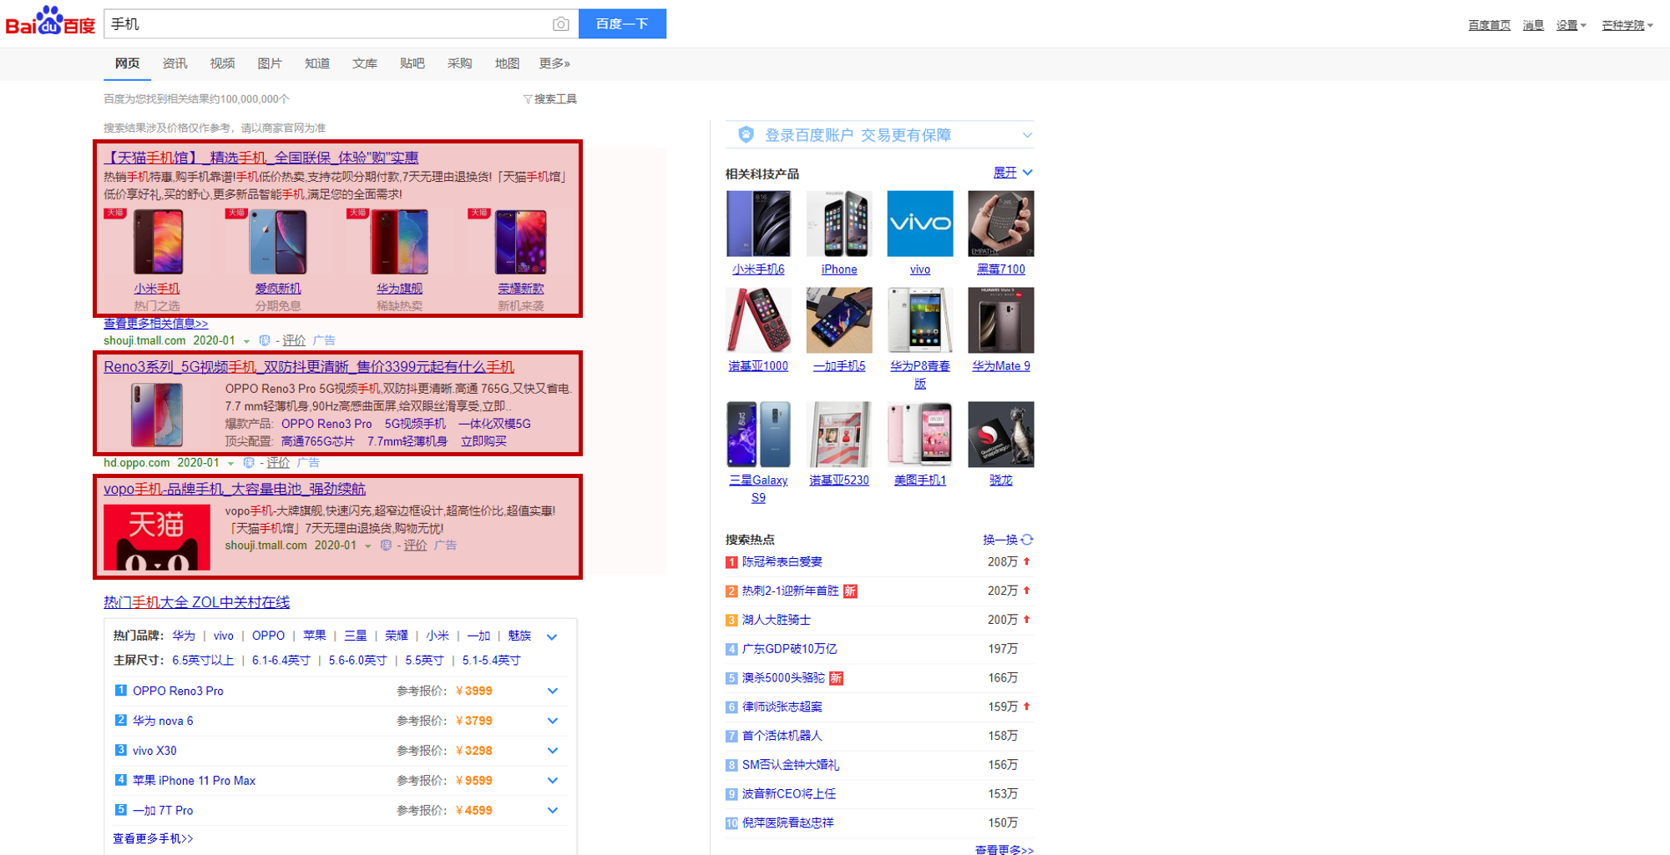
Task: Open the 黑莓7100 product image
Action: coord(1001,224)
